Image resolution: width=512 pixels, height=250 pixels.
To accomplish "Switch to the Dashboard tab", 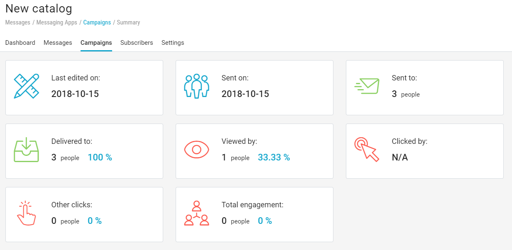I will point(20,43).
